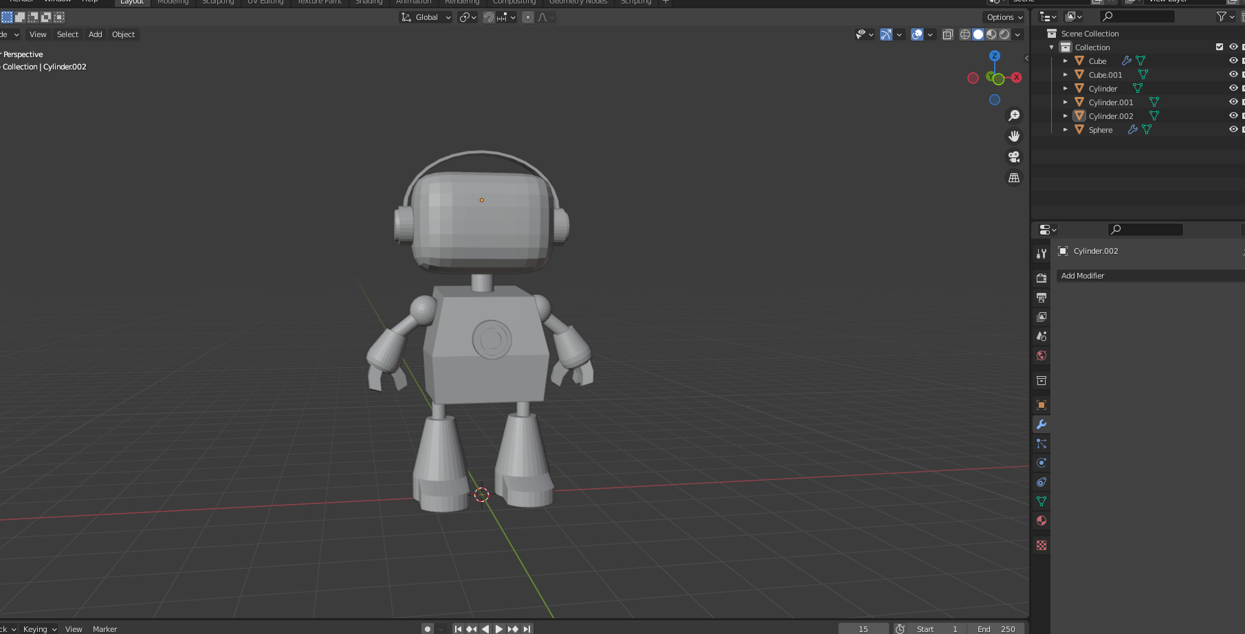Expand the Cylinder.001 tree item

pos(1066,102)
